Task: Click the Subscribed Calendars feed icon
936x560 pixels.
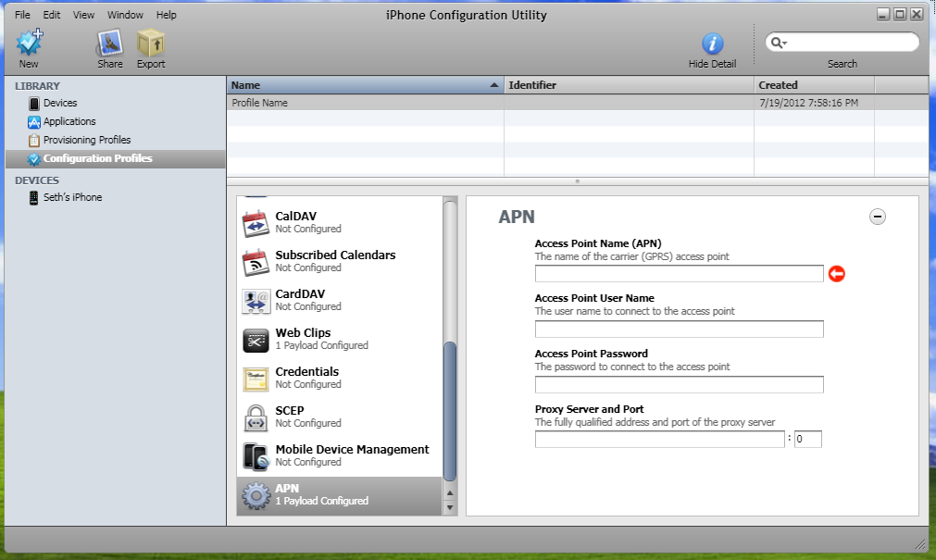Action: (x=256, y=262)
